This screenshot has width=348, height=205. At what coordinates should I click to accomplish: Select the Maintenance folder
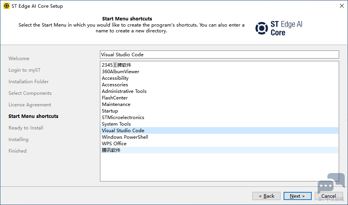pyautogui.click(x=219, y=104)
